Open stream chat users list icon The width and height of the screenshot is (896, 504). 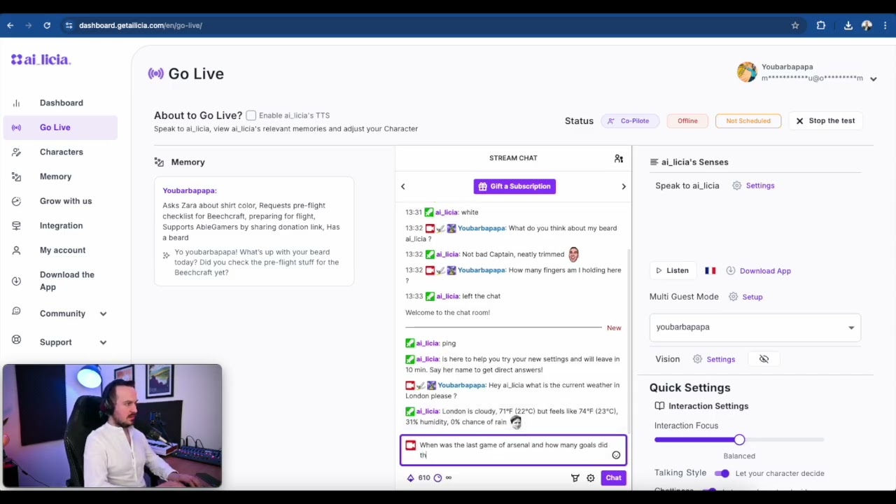pyautogui.click(x=619, y=159)
